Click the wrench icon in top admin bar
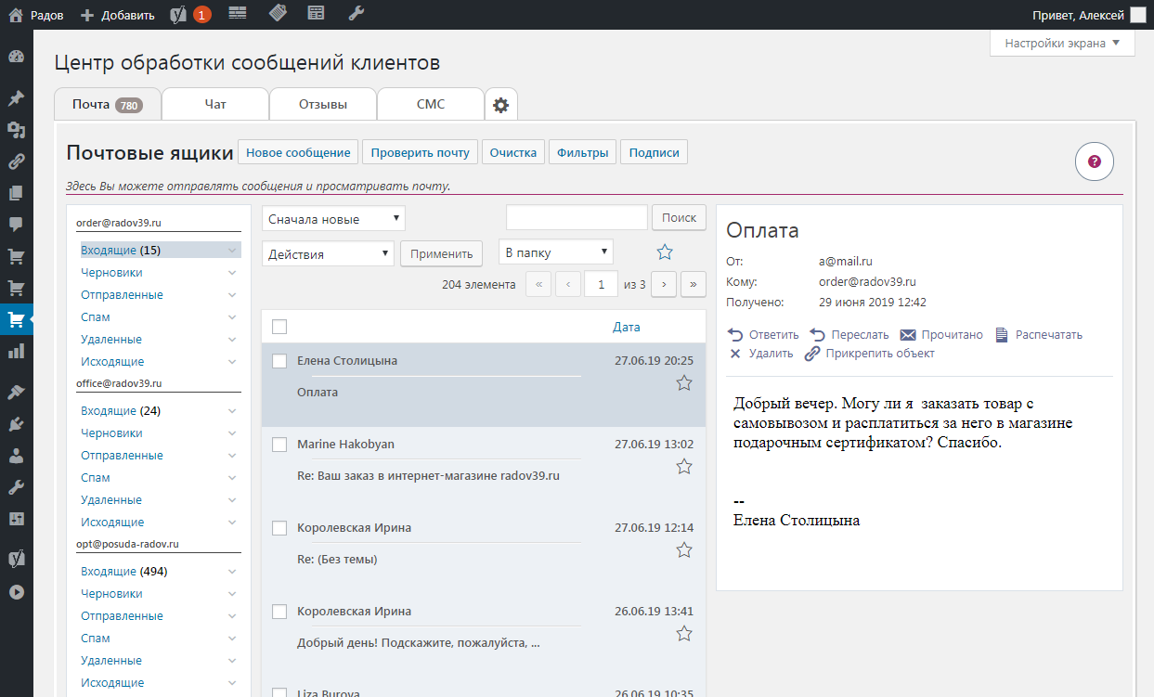Screen dimensions: 1154x697 click(356, 13)
